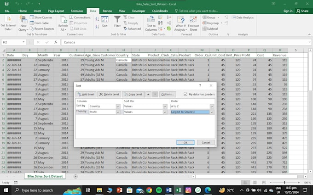Click Clear filter in ribbon
313x195 pixels.
click(x=129, y=17)
